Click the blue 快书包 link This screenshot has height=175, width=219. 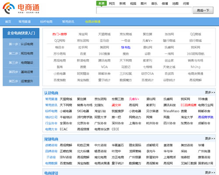[126, 47]
